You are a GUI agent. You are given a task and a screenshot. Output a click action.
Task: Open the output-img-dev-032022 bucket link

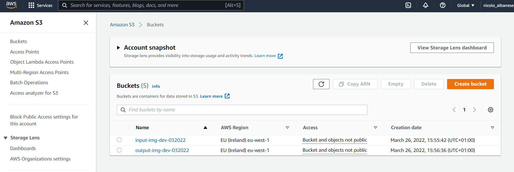pyautogui.click(x=162, y=150)
